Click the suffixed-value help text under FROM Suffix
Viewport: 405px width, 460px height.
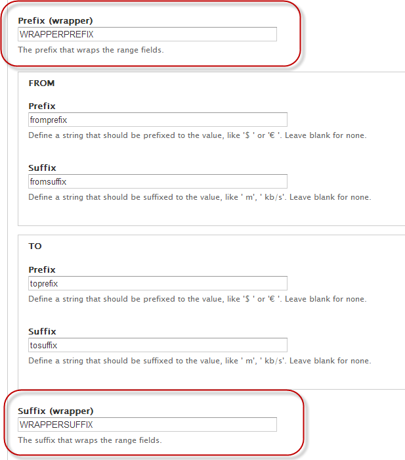200,197
